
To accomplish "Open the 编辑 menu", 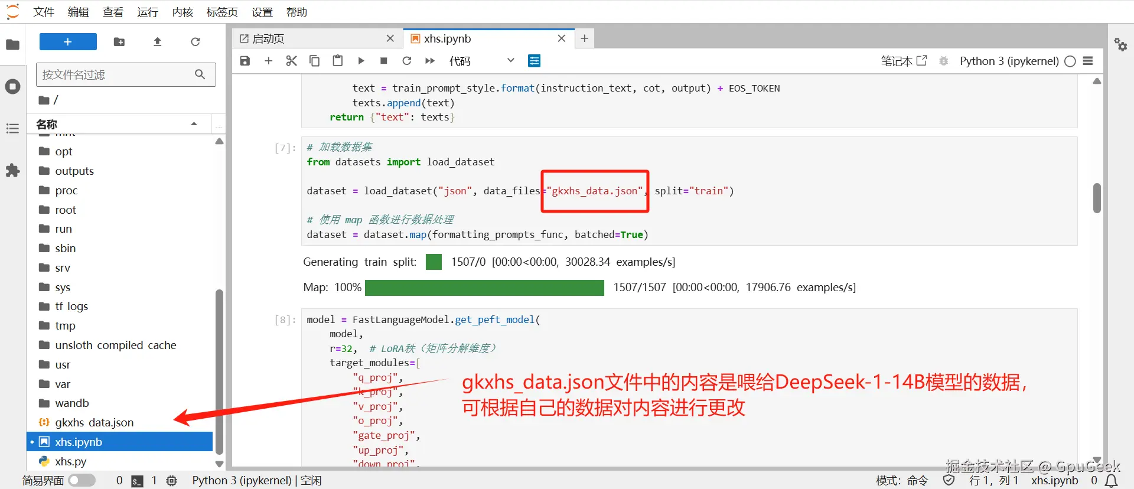I will (79, 12).
